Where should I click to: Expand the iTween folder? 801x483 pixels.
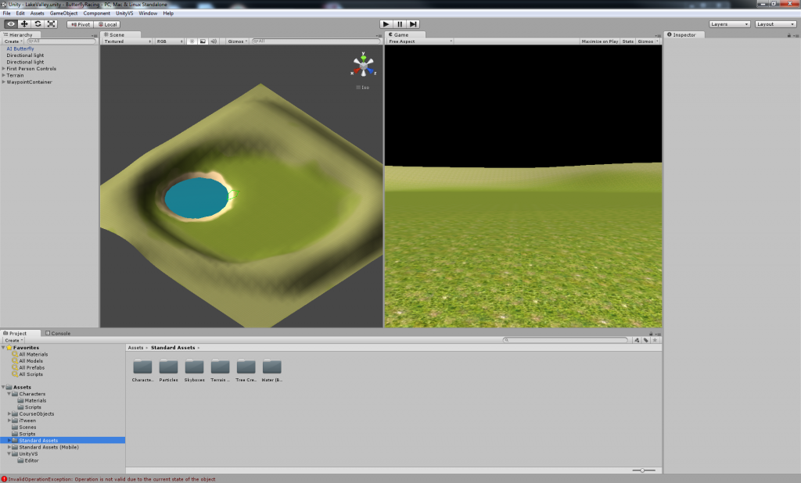tap(9, 420)
